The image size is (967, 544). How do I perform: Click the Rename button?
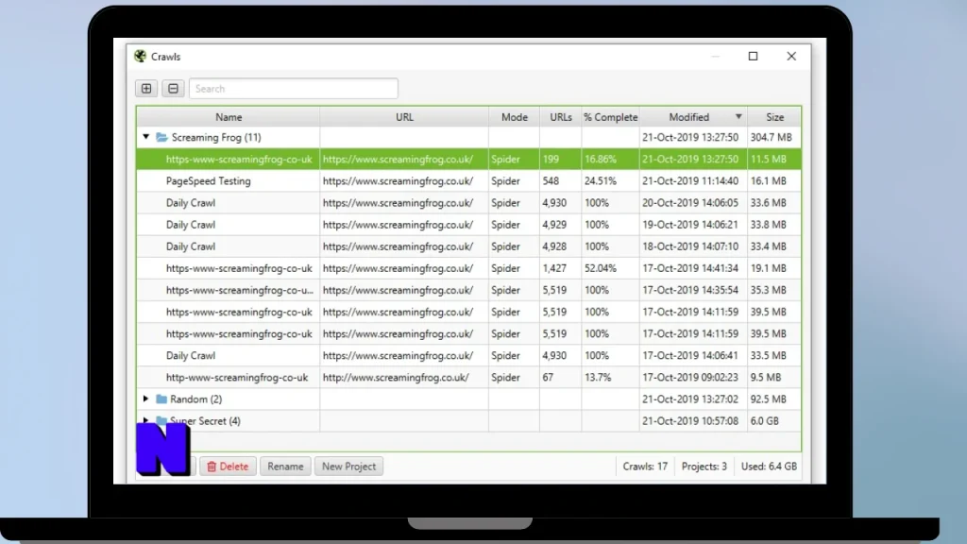tap(285, 467)
